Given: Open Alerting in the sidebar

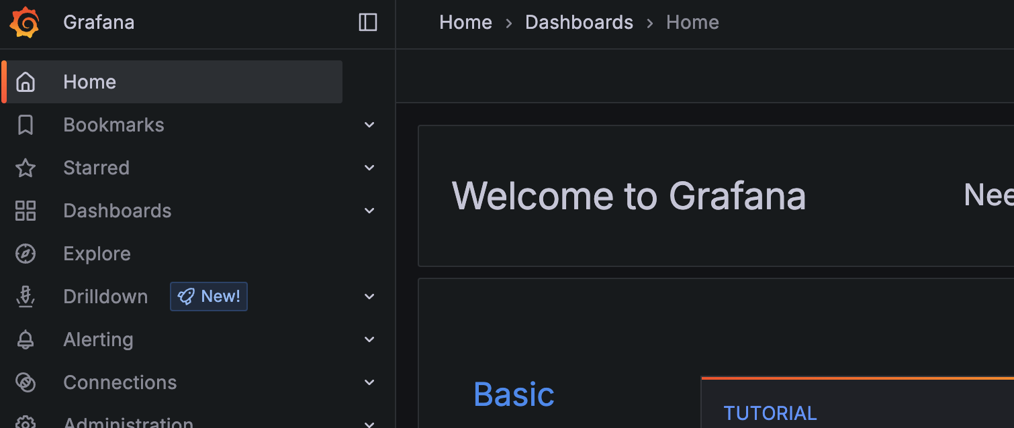Looking at the screenshot, I should coord(98,339).
